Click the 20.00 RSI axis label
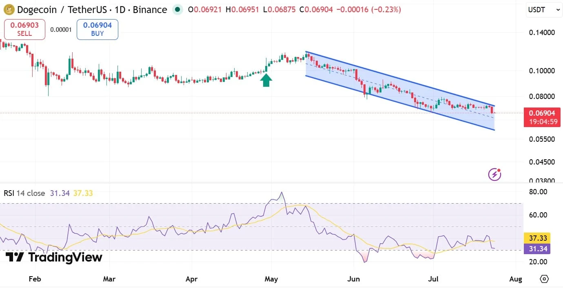563x290 pixels. coord(537,262)
